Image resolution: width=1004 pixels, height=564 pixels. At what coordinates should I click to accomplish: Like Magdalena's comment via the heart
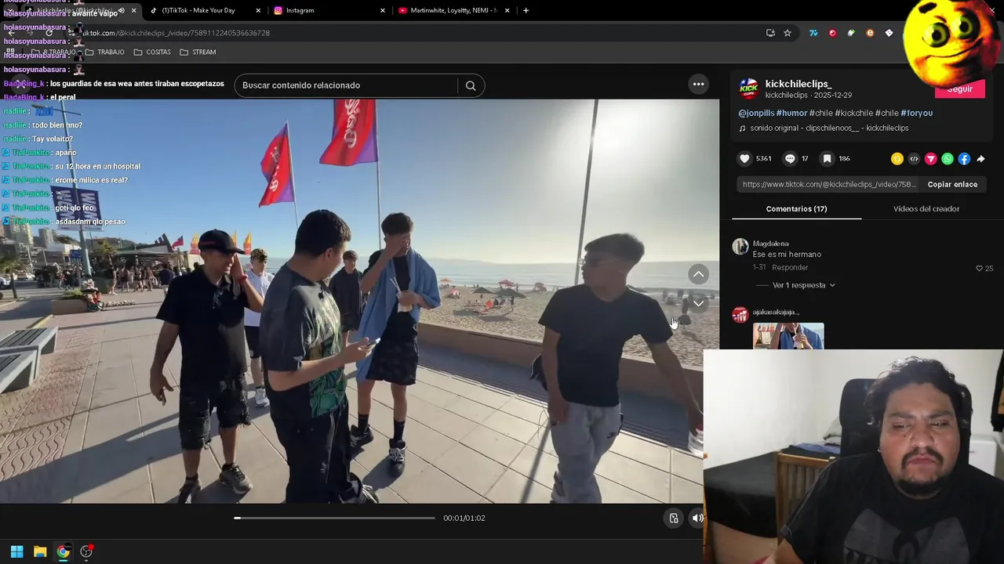click(979, 268)
